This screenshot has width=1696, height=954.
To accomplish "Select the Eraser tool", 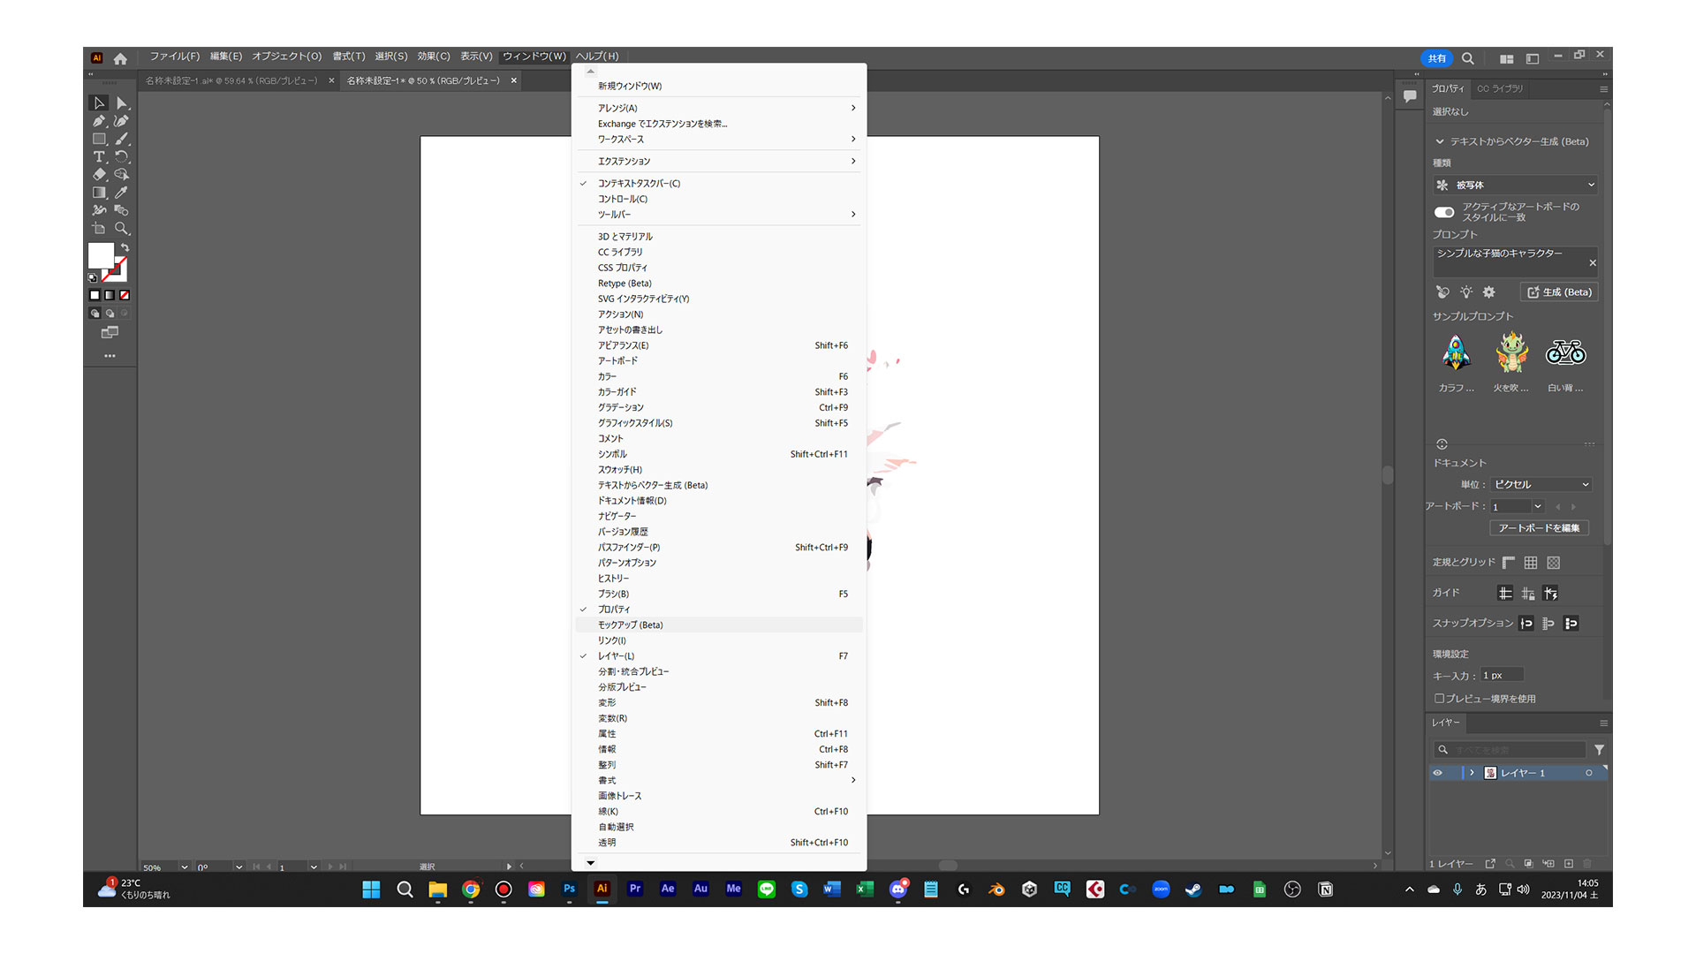I will [99, 174].
